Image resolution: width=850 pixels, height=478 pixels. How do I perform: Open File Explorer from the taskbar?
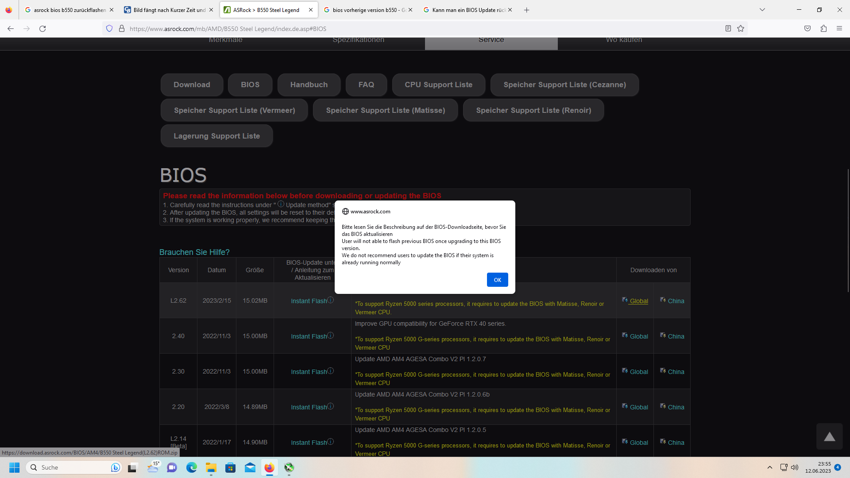click(211, 468)
